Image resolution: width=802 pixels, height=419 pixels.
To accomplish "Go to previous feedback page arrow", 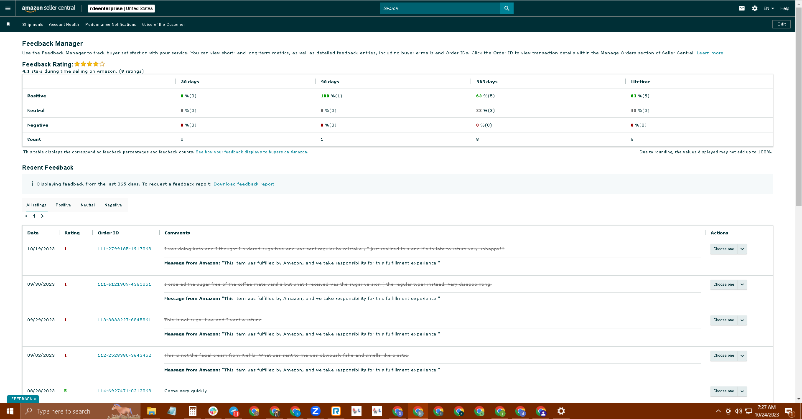I will (26, 216).
